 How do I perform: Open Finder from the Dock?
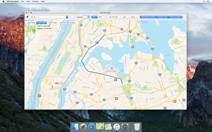point(75,127)
